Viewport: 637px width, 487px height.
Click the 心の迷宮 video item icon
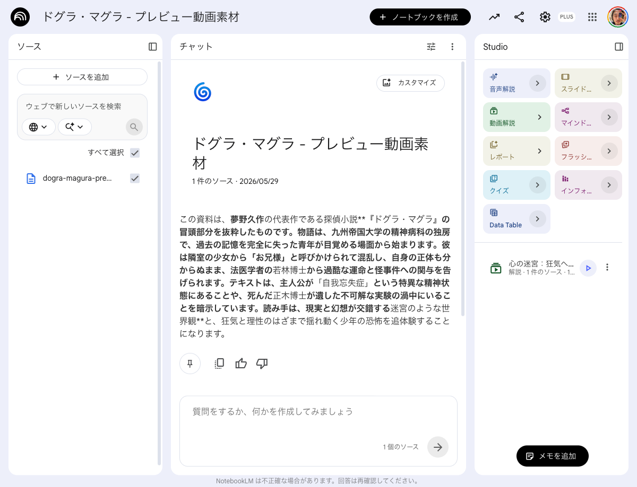click(496, 268)
